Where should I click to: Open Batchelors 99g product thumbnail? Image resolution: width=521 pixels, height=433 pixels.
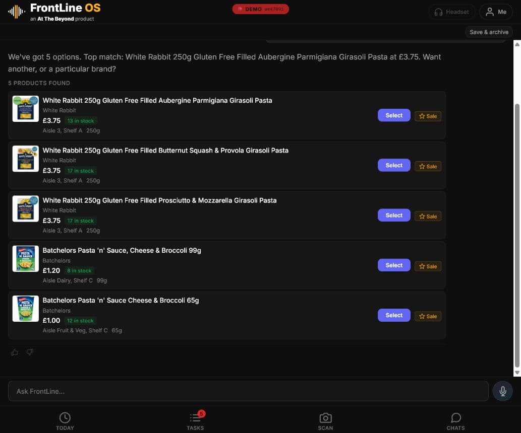26,259
